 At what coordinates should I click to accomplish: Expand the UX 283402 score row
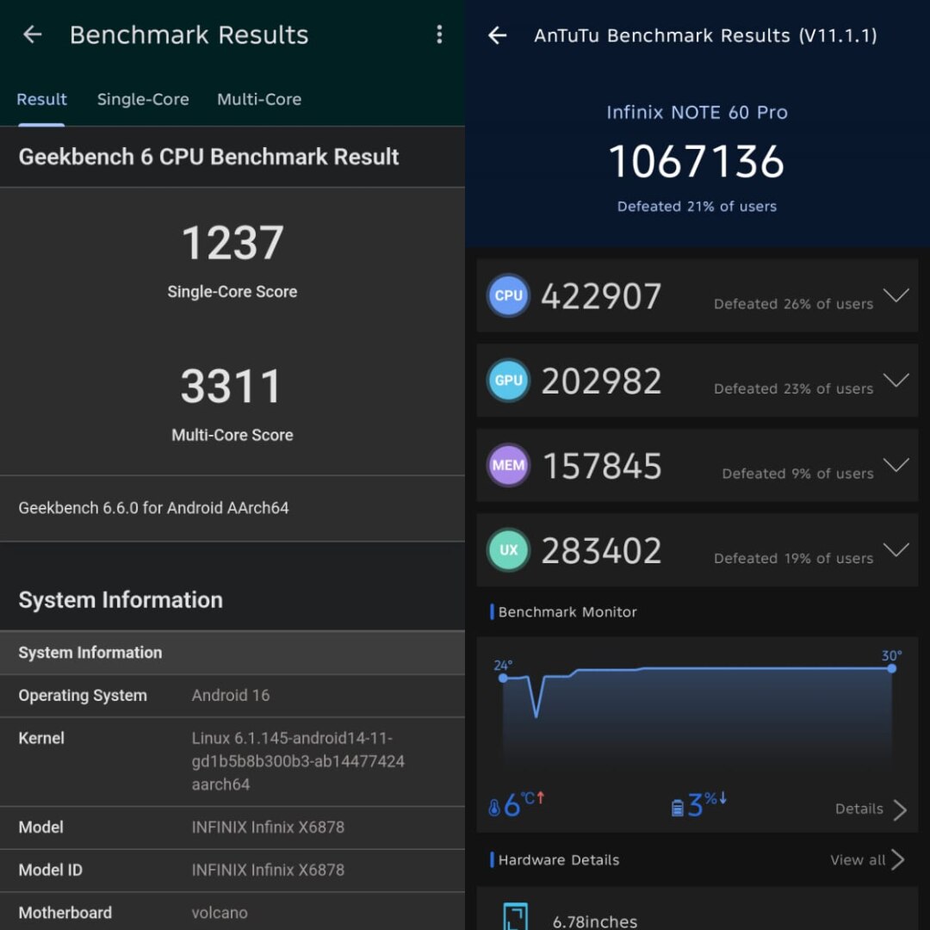(x=896, y=549)
